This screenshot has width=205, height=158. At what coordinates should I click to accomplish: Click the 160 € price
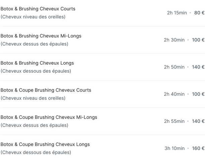pyautogui.click(x=198, y=148)
